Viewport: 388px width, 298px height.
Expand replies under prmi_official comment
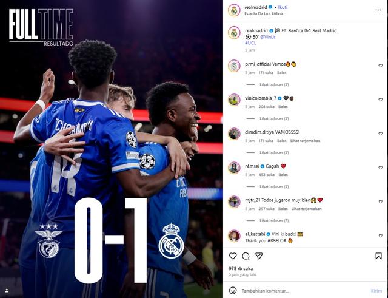[274, 84]
